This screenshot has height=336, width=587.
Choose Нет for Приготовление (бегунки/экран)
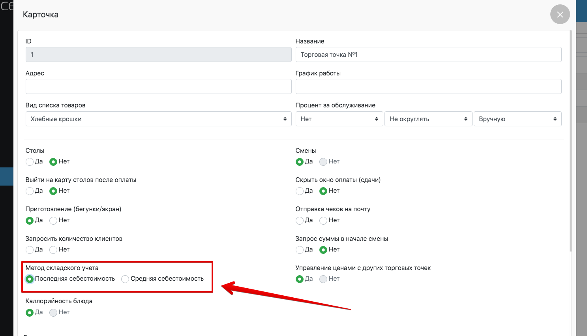pyautogui.click(x=53, y=221)
